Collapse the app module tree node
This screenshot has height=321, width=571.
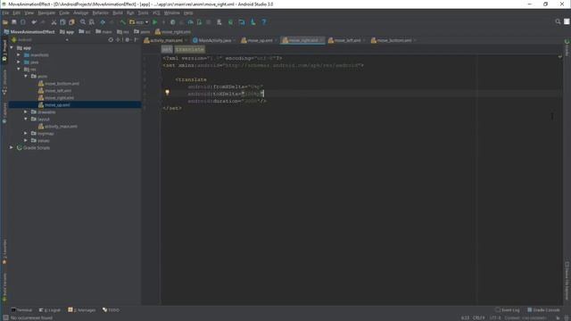pos(12,47)
